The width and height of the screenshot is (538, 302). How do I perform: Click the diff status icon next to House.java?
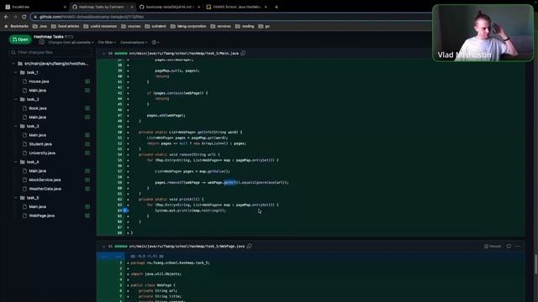click(87, 81)
